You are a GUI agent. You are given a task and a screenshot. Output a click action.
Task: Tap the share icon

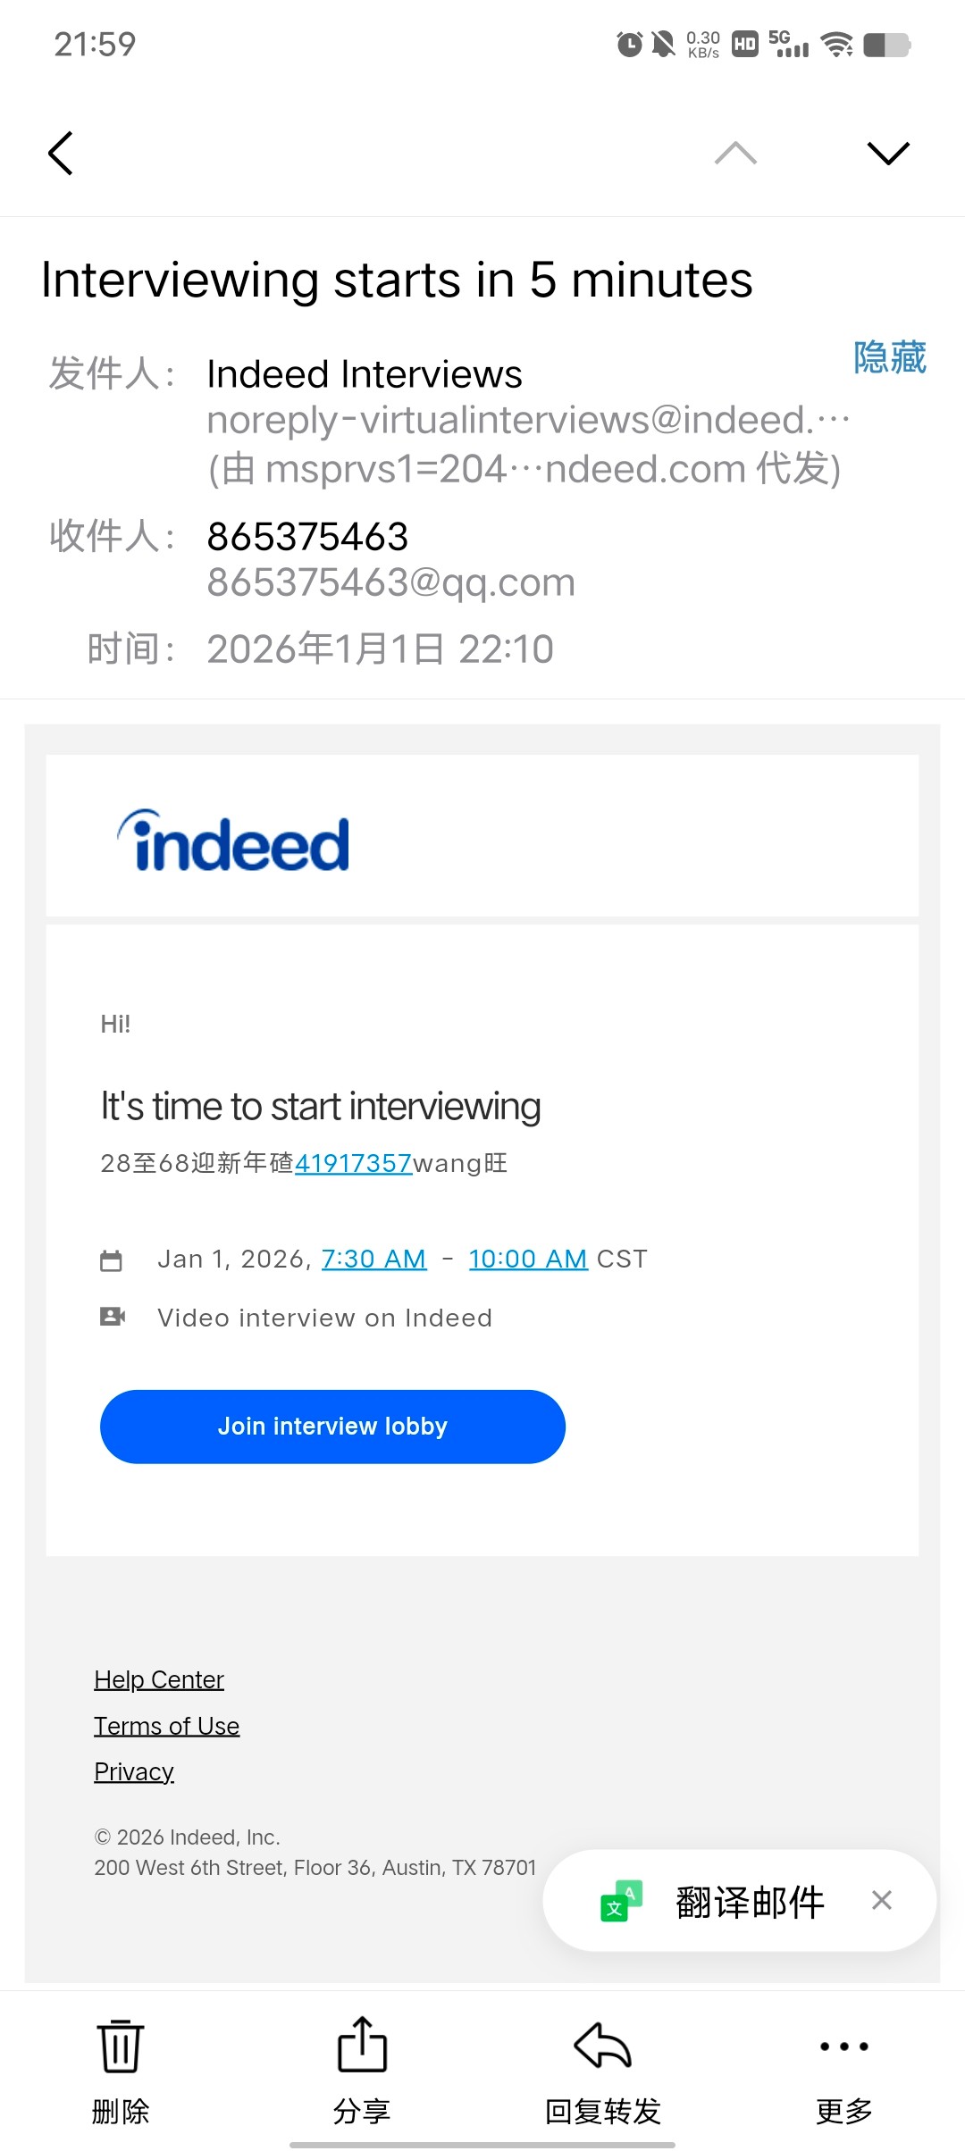click(362, 2046)
